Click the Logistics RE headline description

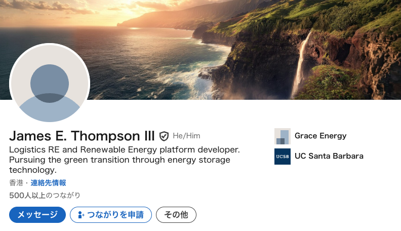(x=125, y=160)
